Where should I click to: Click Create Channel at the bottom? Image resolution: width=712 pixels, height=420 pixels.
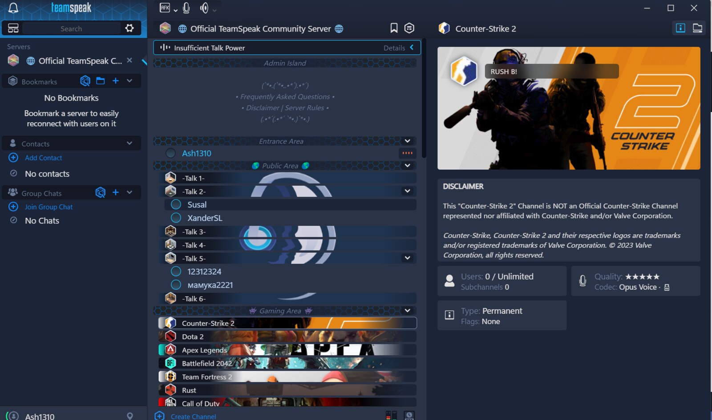(193, 416)
